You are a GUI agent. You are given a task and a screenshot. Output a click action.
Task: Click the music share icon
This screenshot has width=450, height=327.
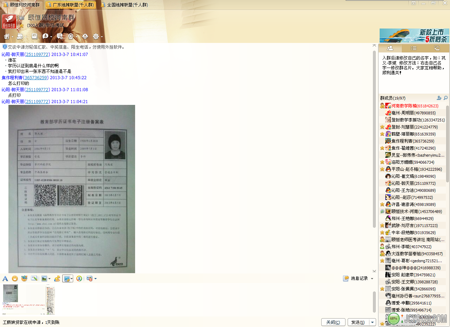tap(57, 278)
